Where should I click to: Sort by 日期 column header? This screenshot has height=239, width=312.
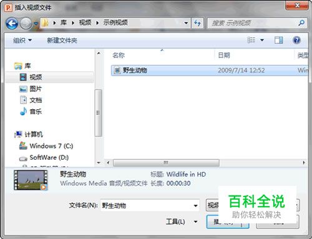click(x=224, y=56)
